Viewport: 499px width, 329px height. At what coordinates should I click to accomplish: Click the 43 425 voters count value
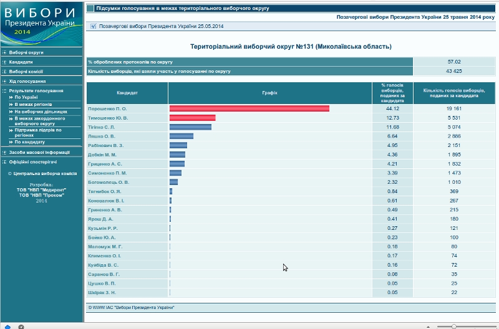pos(454,71)
